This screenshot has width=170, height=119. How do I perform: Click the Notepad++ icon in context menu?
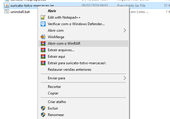pos(43,17)
